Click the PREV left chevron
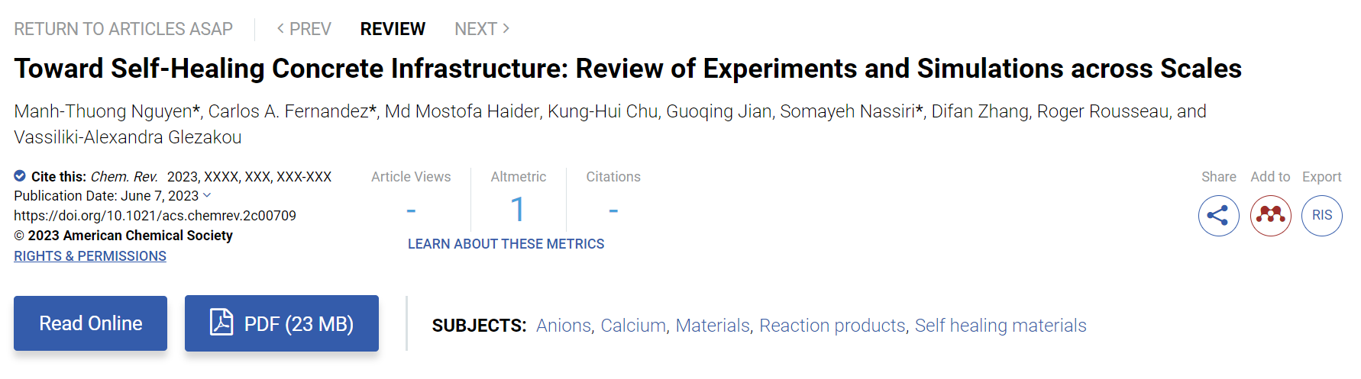 280,29
